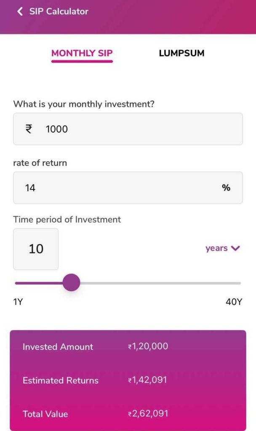Screen dimensions: 256x431
Task: Click the chevron next to years
Action: point(235,248)
